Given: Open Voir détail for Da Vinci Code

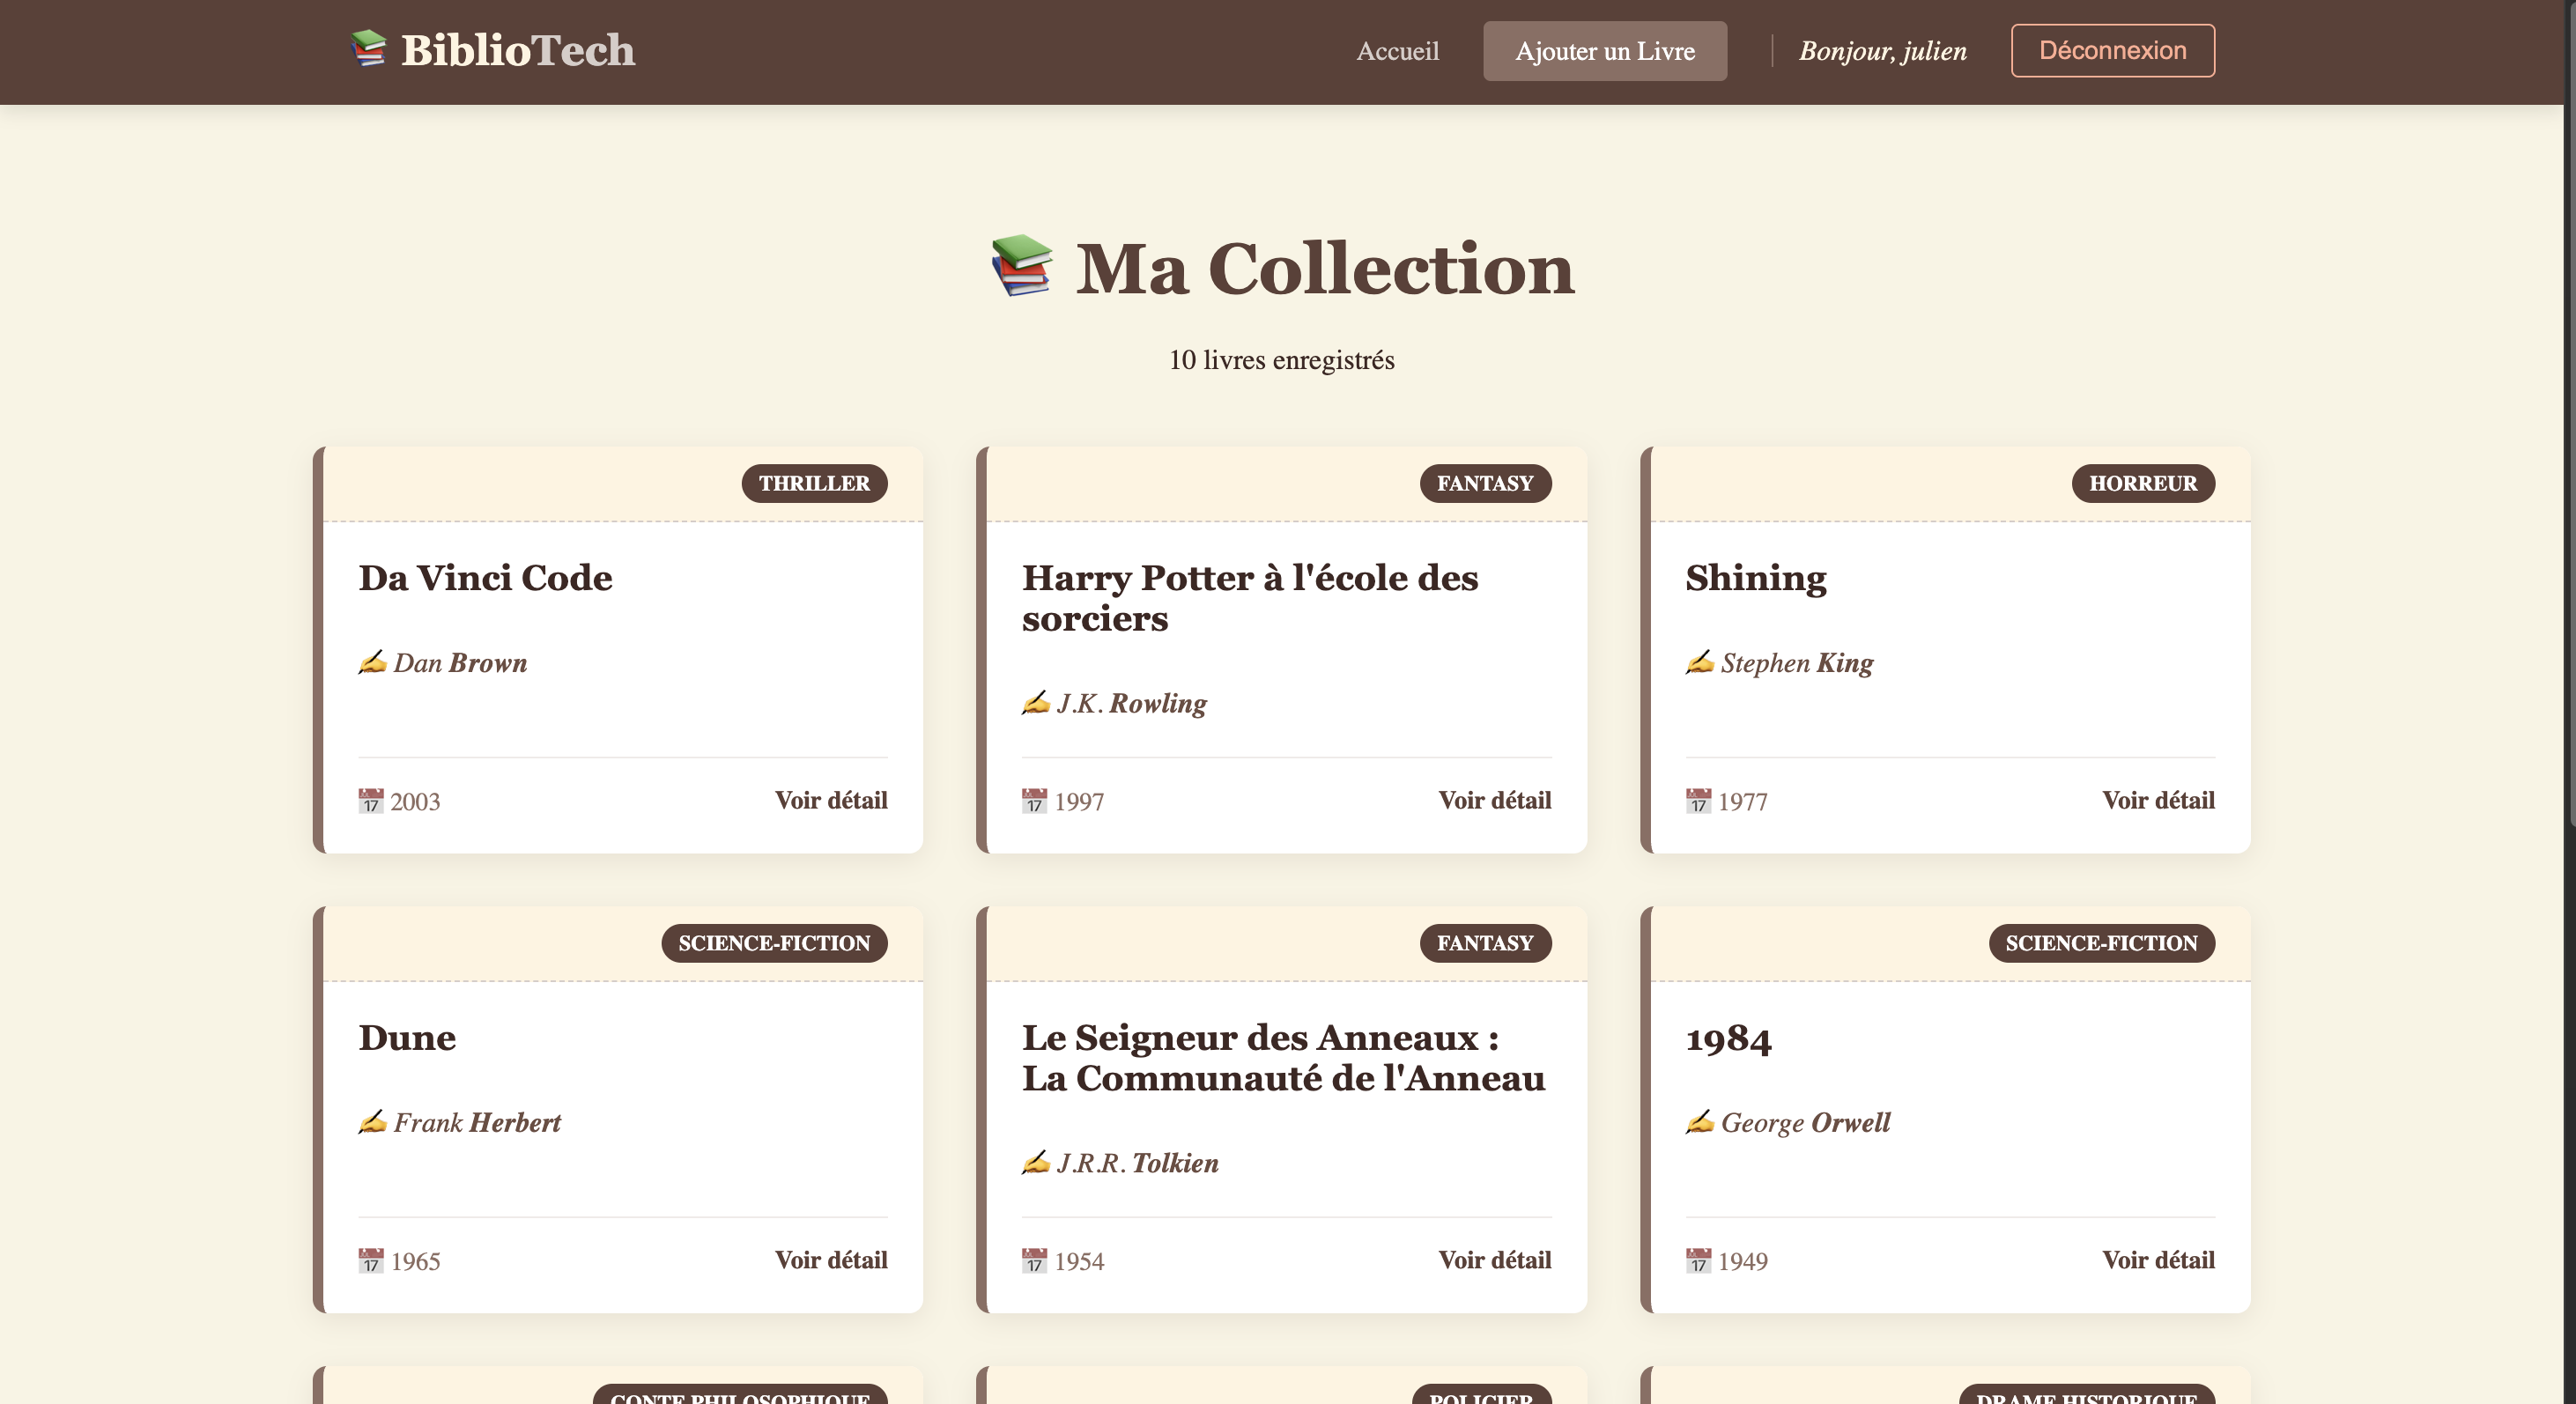Looking at the screenshot, I should pyautogui.click(x=830, y=800).
